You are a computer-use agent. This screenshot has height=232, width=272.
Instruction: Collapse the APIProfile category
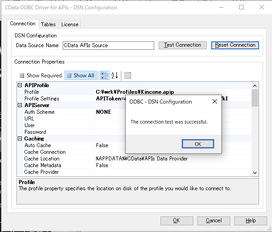point(20,85)
